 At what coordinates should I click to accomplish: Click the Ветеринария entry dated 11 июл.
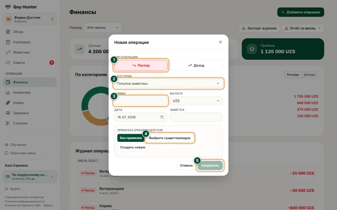point(197,190)
